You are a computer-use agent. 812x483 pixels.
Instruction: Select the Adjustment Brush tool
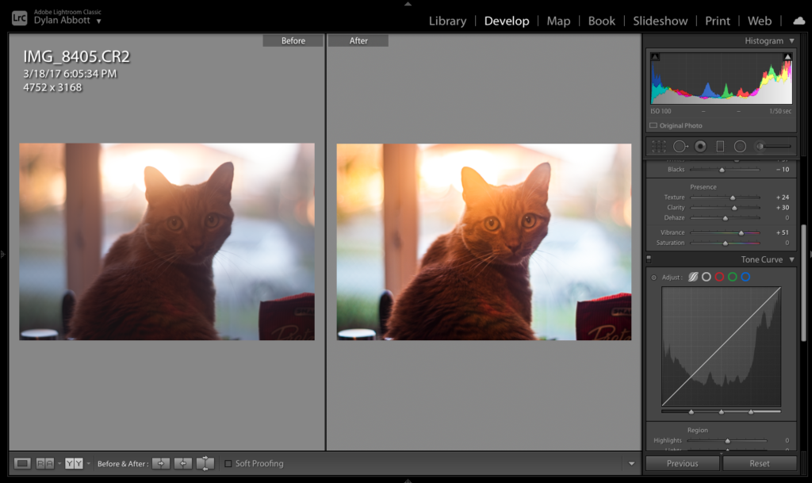[774, 147]
